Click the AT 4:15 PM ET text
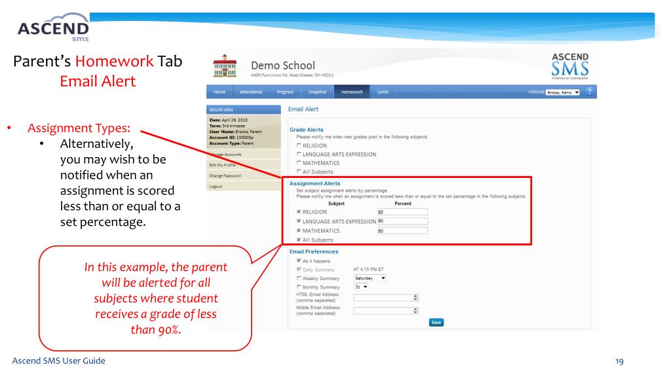Image resolution: width=671 pixels, height=377 pixels. pyautogui.click(x=368, y=269)
